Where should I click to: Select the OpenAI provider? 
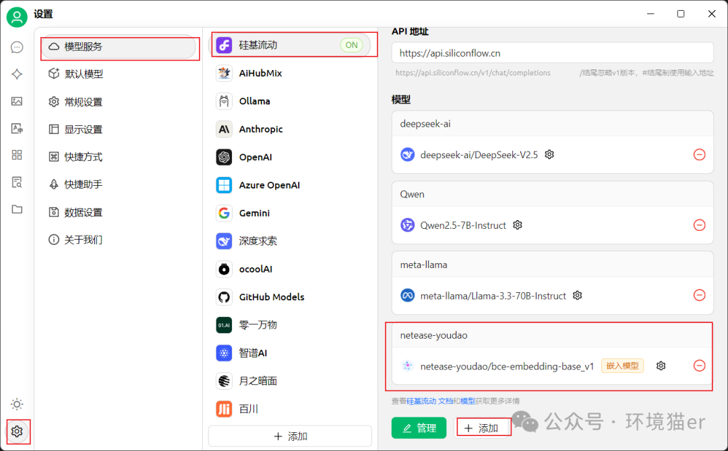pyautogui.click(x=290, y=157)
